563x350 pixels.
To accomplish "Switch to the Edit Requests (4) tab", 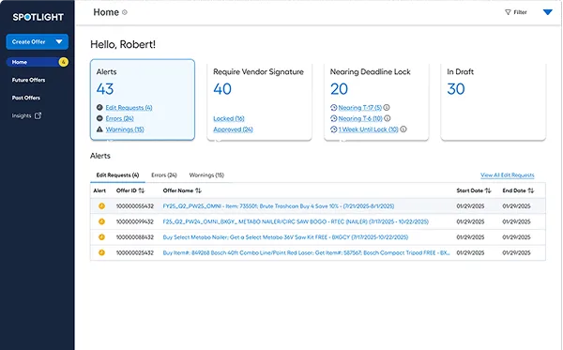I will 117,175.
